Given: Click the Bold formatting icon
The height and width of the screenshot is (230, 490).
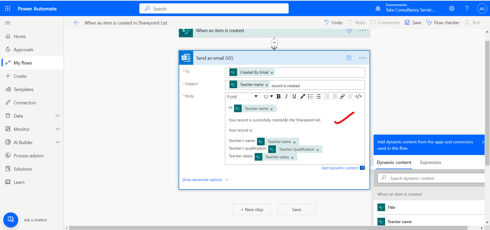Looking at the screenshot, I should coord(278,96).
